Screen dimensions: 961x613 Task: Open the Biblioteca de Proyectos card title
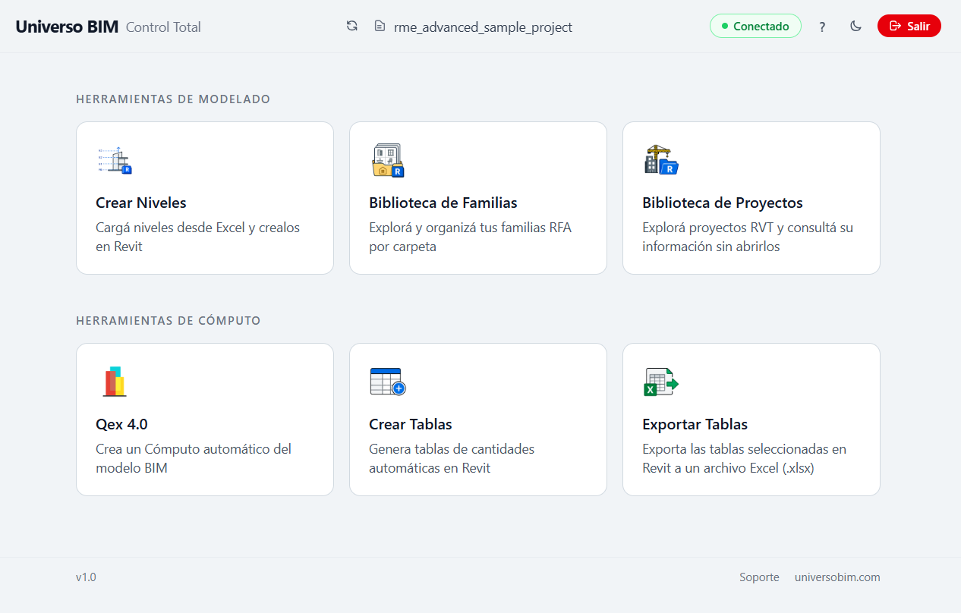tap(723, 203)
